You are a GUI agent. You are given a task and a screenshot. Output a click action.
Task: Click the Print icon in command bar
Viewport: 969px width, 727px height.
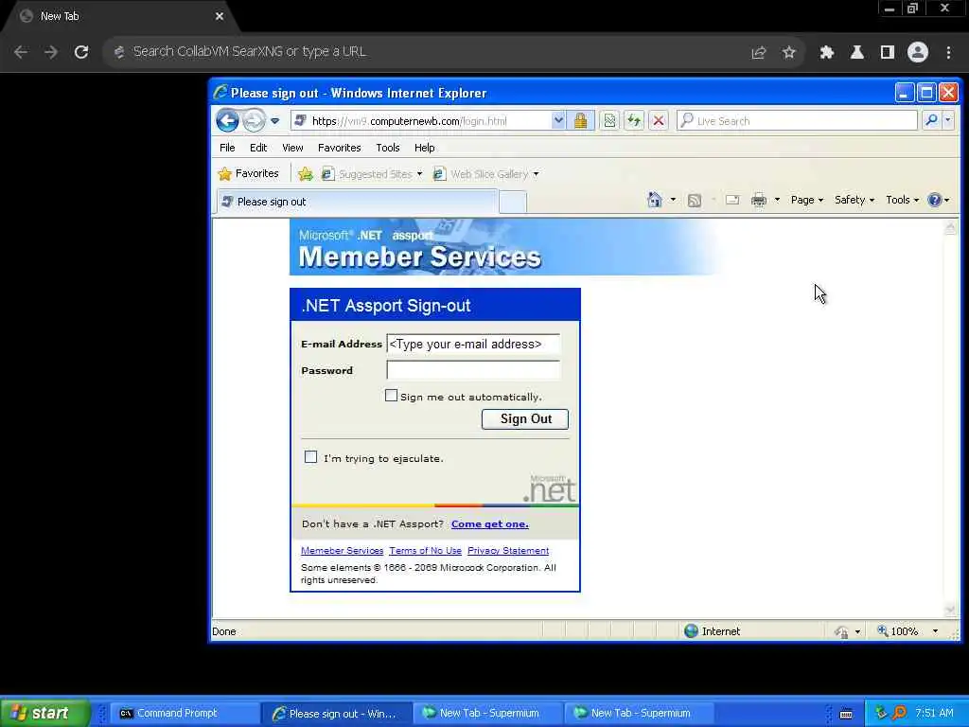tap(758, 200)
